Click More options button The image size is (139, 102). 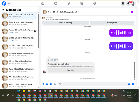tap(112, 23)
